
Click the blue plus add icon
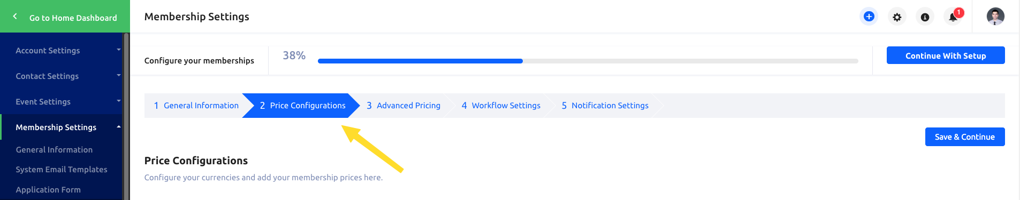(869, 17)
